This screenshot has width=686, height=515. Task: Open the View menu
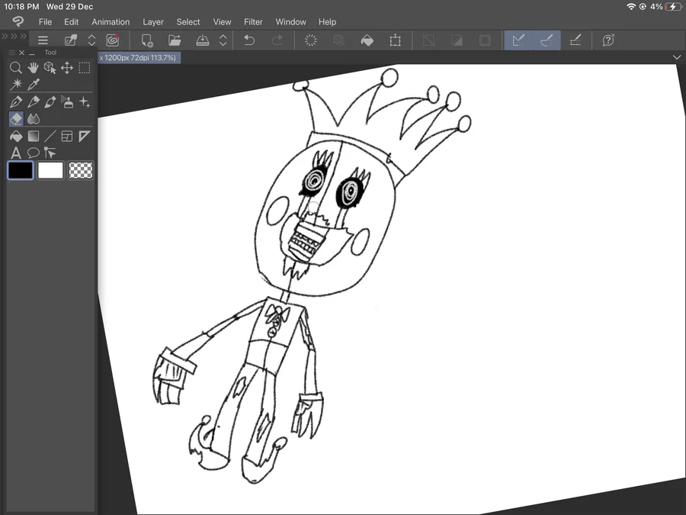tap(223, 22)
